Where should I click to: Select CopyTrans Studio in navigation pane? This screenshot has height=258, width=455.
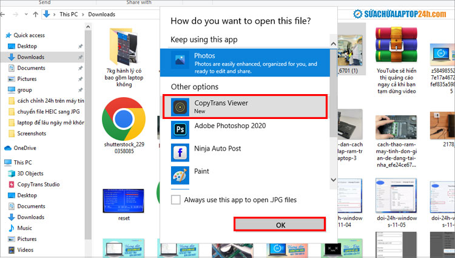[x=38, y=184]
